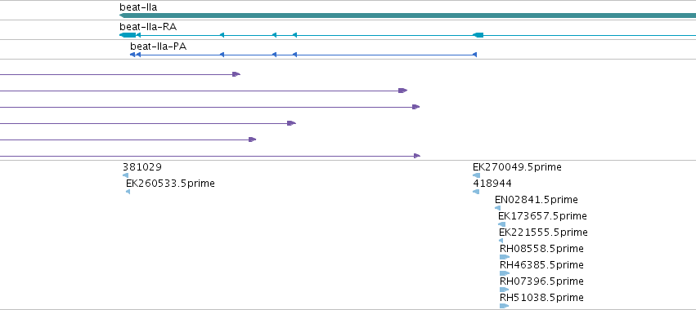
Task: Select the RH07396.5prime arrow glyph
Action: point(505,290)
